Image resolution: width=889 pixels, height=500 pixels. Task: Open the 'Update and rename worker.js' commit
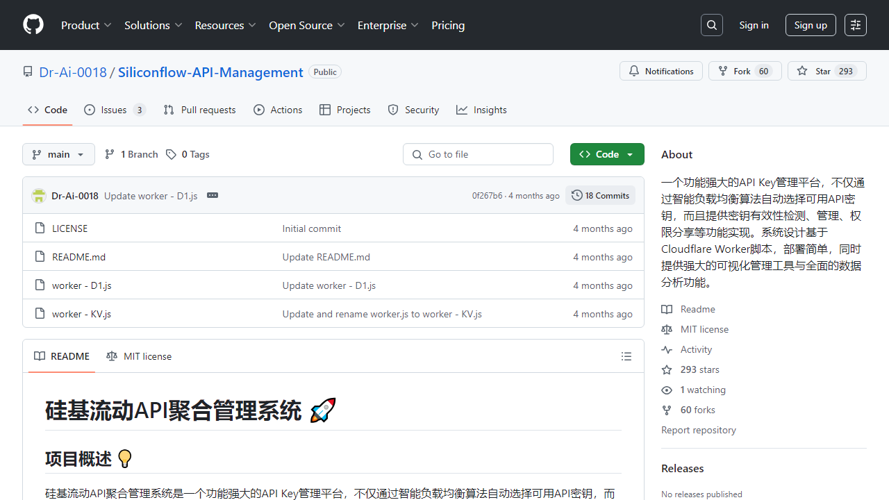(382, 314)
